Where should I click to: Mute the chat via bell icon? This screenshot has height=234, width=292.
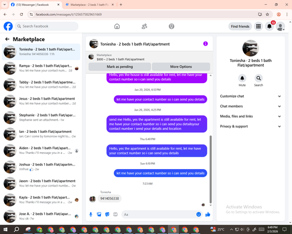242,78
